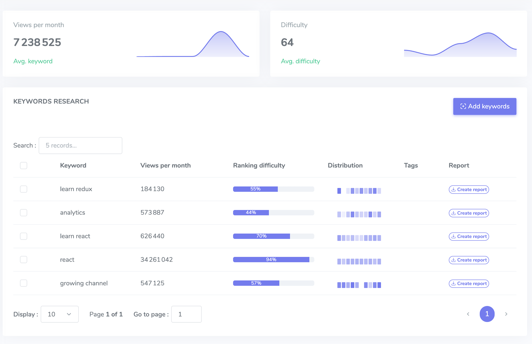Click the 55% difficulty progress bar
The height and width of the screenshot is (344, 532).
[x=273, y=189]
